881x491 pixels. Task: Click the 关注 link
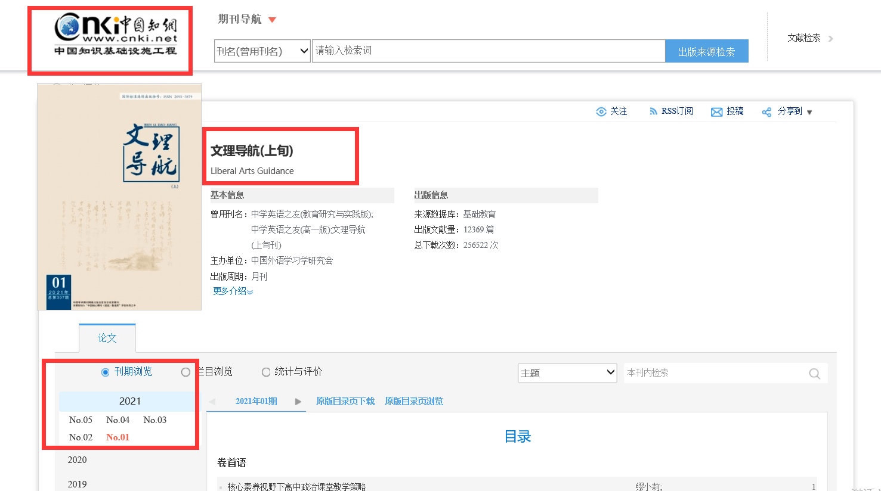click(619, 111)
